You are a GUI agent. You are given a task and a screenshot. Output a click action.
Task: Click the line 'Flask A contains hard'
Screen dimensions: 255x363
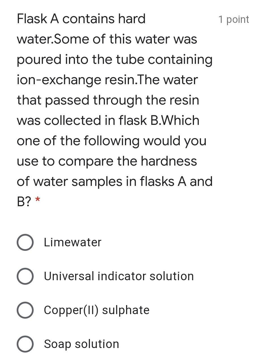(81, 19)
